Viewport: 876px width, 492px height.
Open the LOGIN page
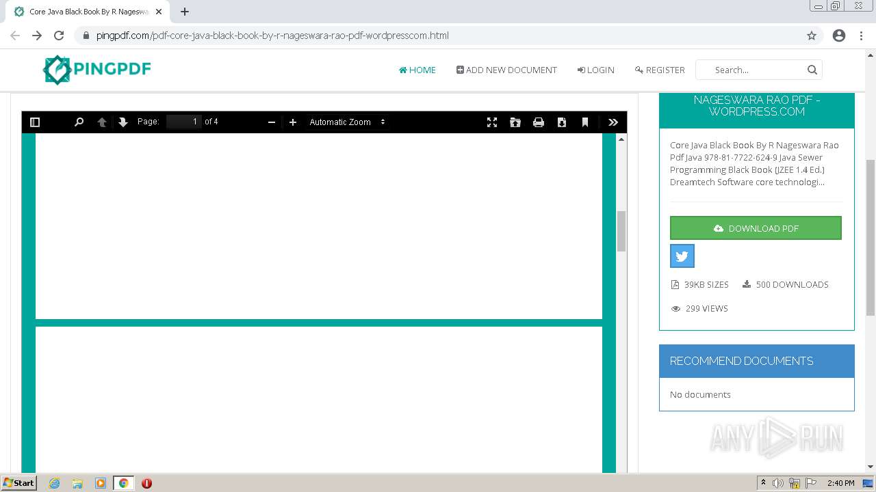click(595, 70)
